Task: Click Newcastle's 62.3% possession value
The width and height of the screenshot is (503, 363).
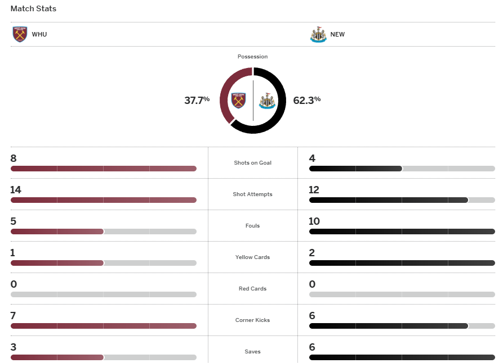Action: [307, 101]
